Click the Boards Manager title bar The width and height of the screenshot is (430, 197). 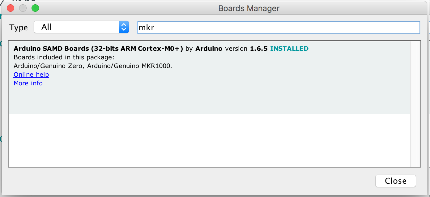click(248, 8)
